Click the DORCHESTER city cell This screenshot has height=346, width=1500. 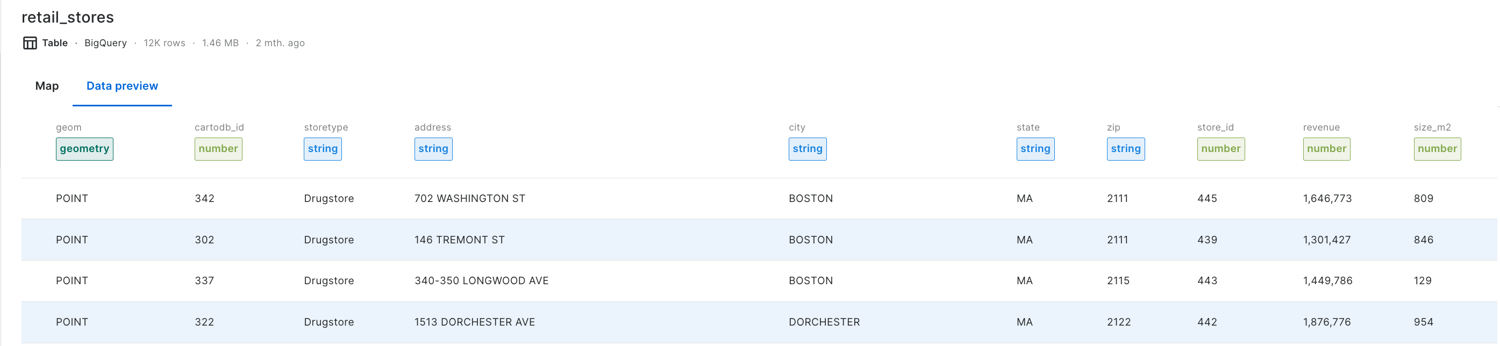pyautogui.click(x=824, y=322)
